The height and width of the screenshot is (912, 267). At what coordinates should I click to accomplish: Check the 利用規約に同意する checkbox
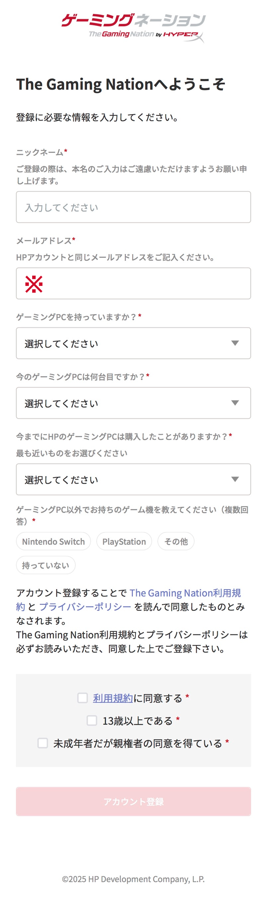tap(82, 698)
